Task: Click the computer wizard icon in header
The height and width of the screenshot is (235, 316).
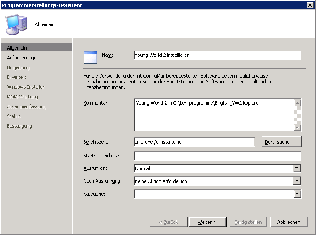Action: tap(16, 24)
